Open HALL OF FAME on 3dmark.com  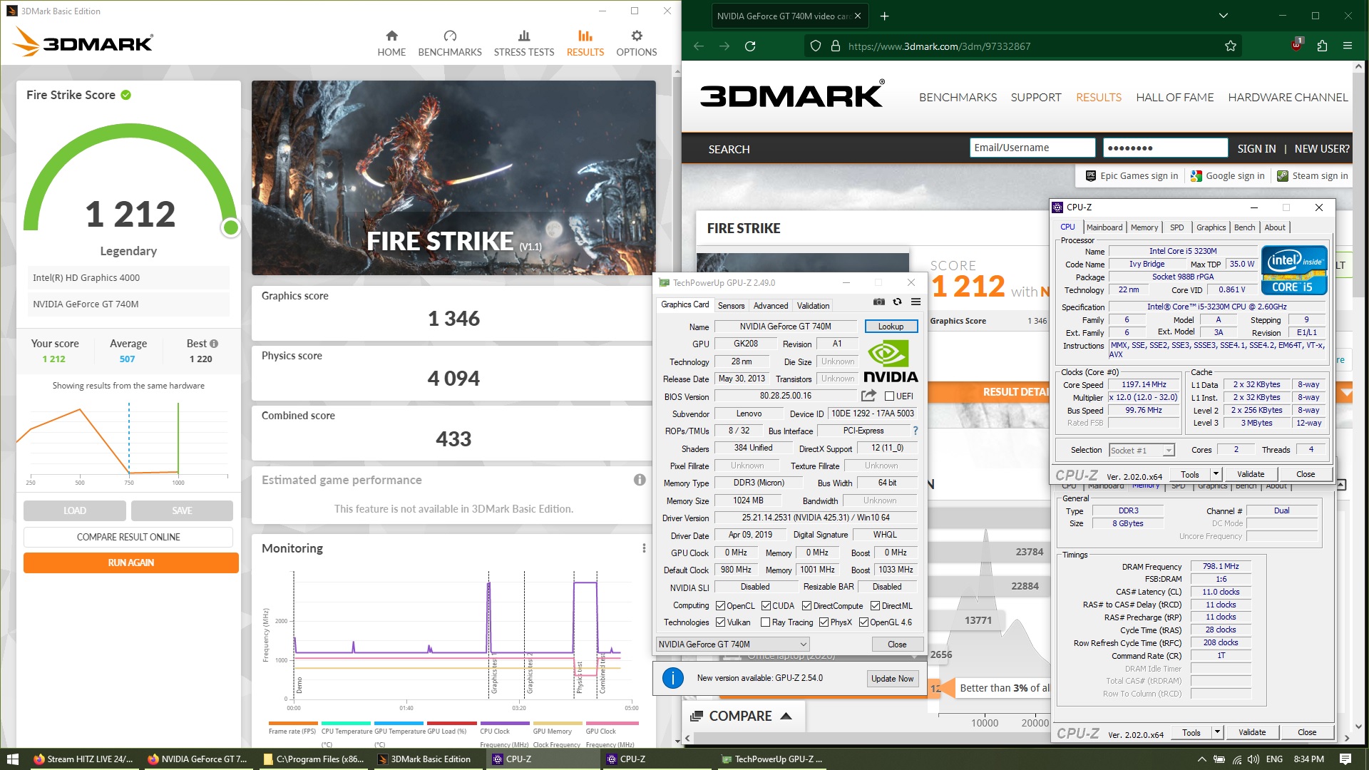(1174, 97)
